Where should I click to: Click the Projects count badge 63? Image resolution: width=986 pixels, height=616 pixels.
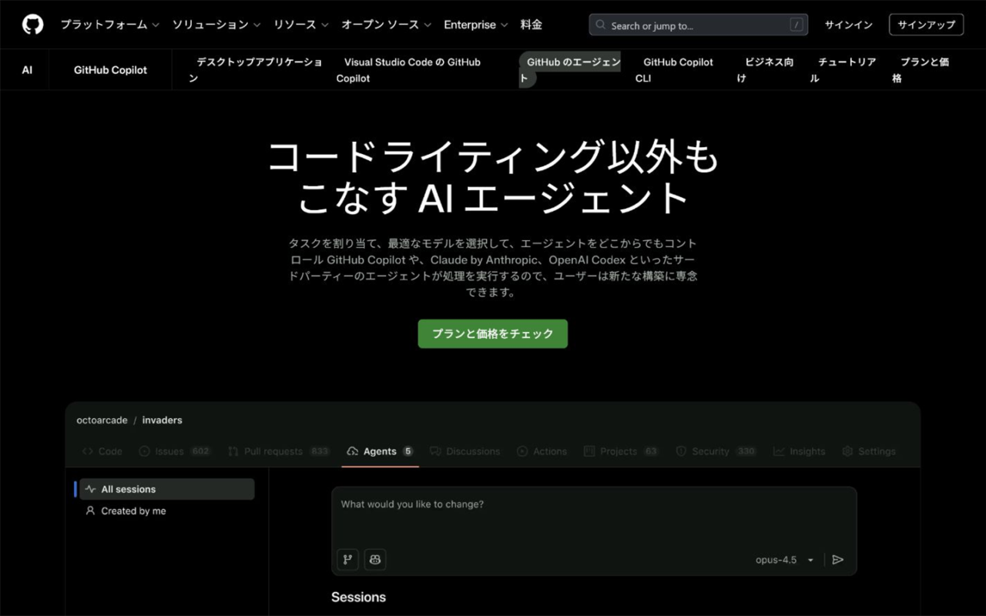[651, 451]
